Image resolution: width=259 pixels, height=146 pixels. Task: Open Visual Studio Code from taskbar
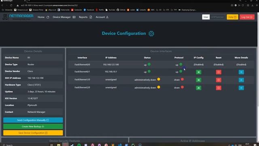pyautogui.click(x=120, y=145)
